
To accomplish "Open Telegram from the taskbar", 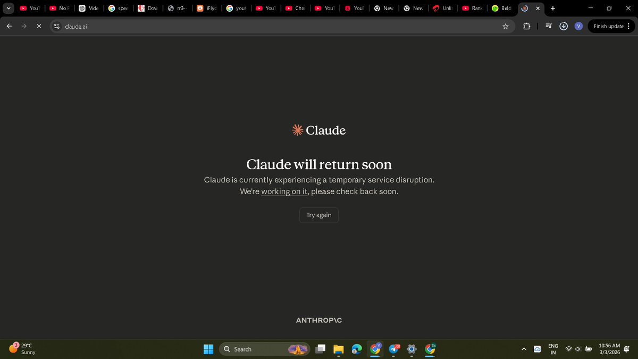I will point(394,349).
